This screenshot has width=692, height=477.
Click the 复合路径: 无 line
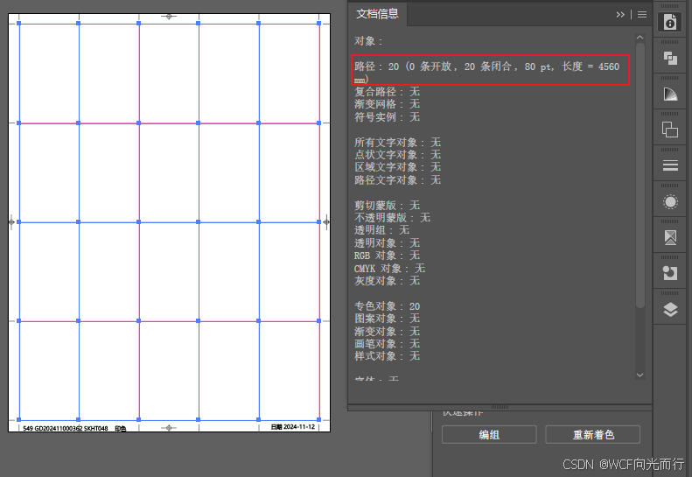point(387,91)
